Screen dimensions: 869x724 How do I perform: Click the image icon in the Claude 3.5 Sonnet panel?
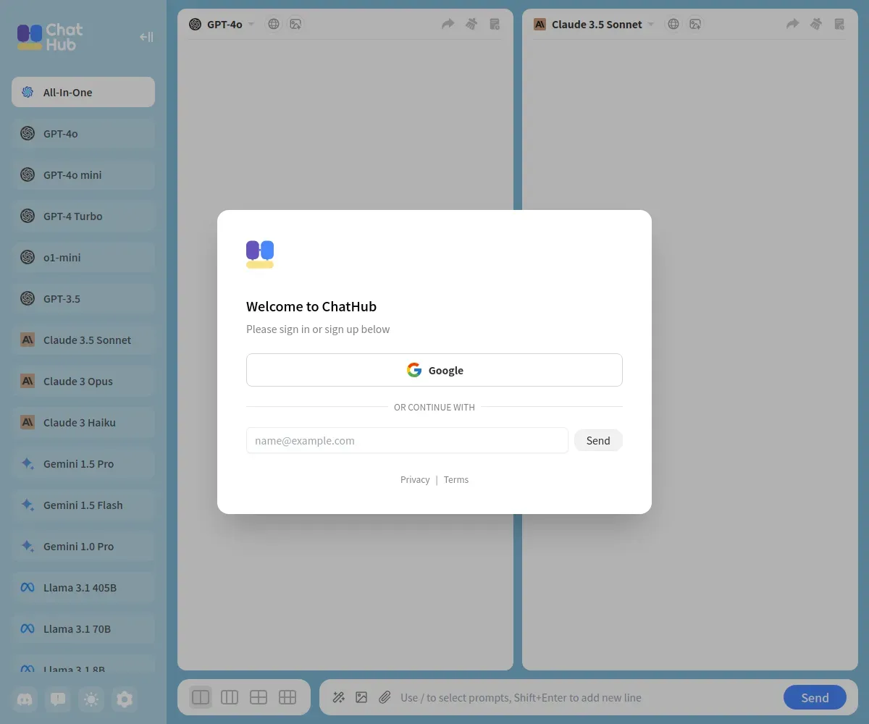(695, 24)
